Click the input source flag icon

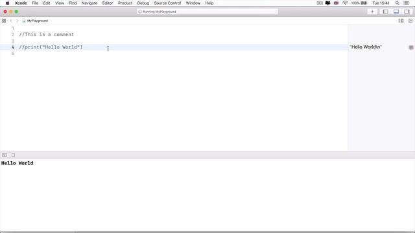[336, 3]
